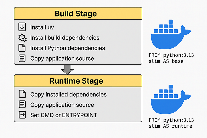Click the Docker whale logo above 'AS base'
Viewport: 207px width, 138px height.
pyautogui.click(x=171, y=35)
